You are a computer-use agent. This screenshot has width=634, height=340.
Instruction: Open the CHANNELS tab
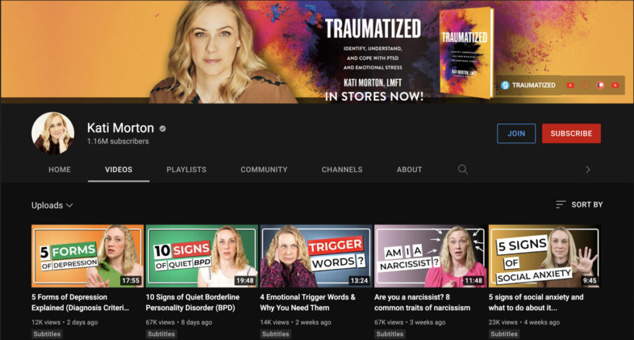(342, 170)
